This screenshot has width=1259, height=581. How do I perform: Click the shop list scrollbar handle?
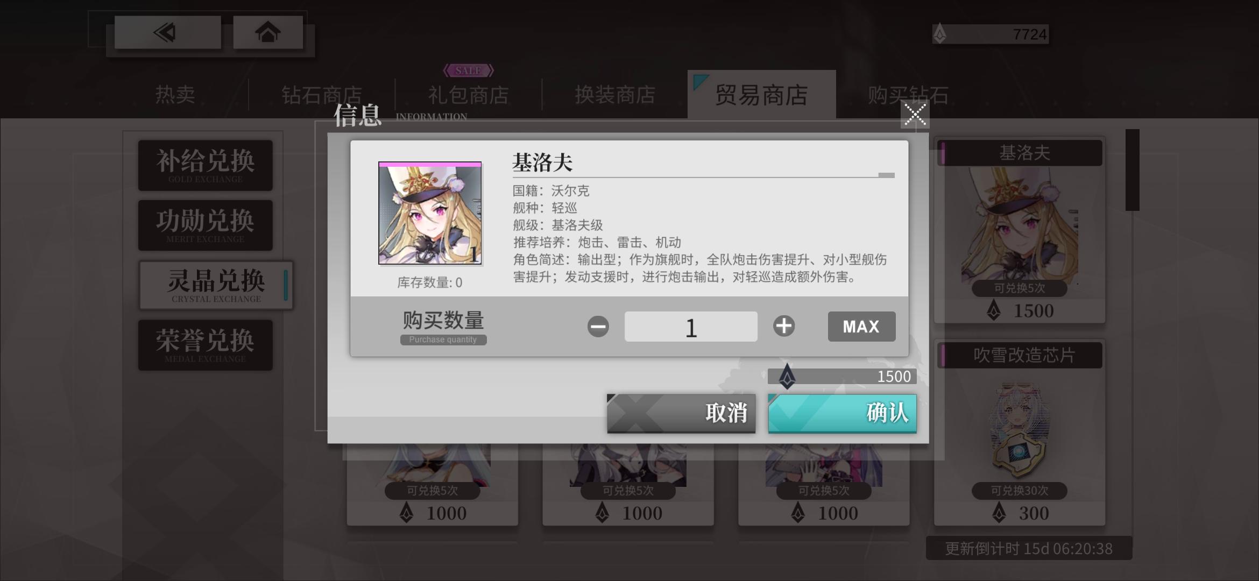pyautogui.click(x=1132, y=170)
